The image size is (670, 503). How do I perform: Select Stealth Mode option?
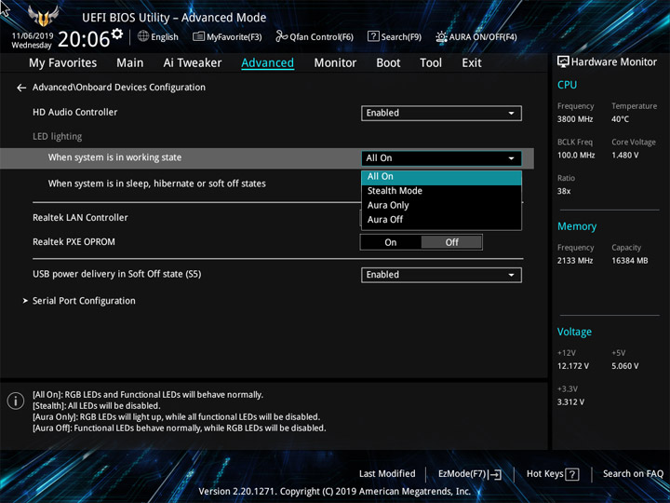441,191
